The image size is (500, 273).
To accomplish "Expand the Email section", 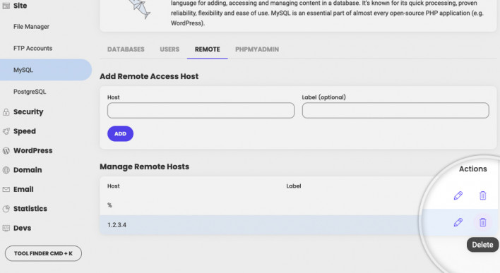I will pyautogui.click(x=23, y=190).
